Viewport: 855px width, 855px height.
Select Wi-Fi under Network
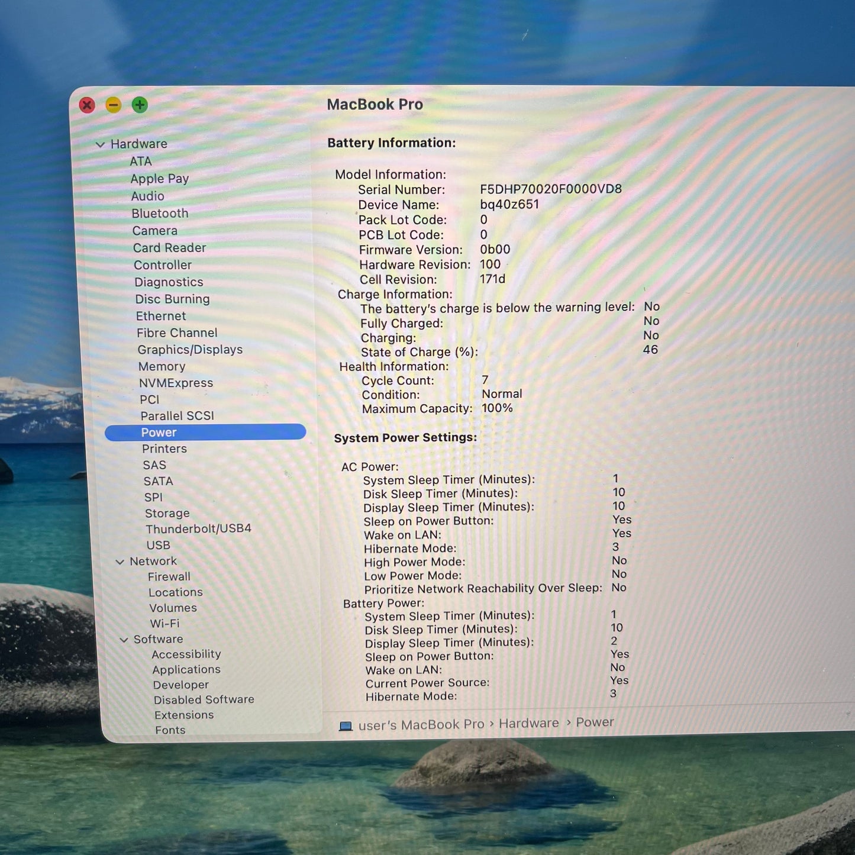coord(165,624)
